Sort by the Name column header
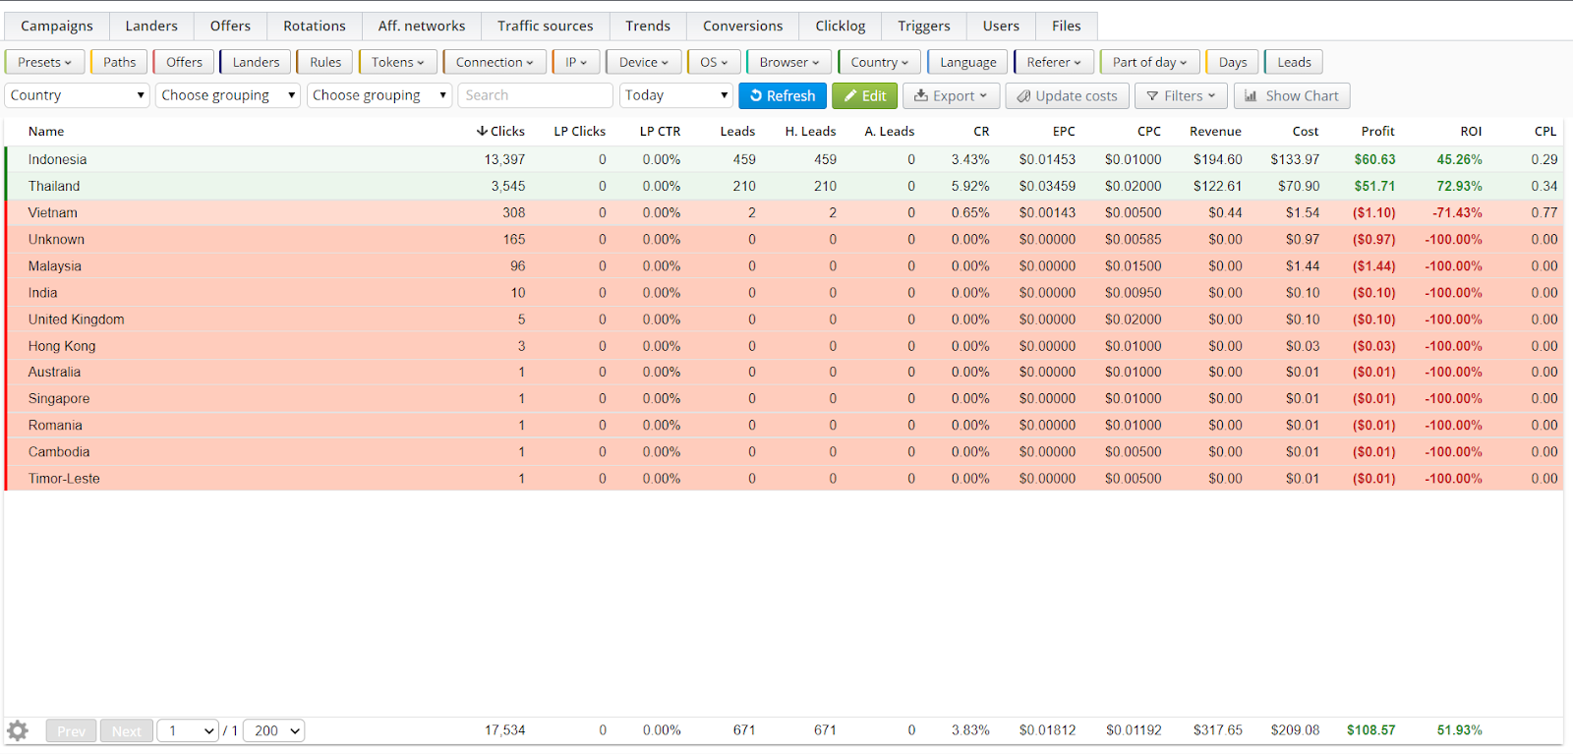The image size is (1573, 754). (x=46, y=131)
